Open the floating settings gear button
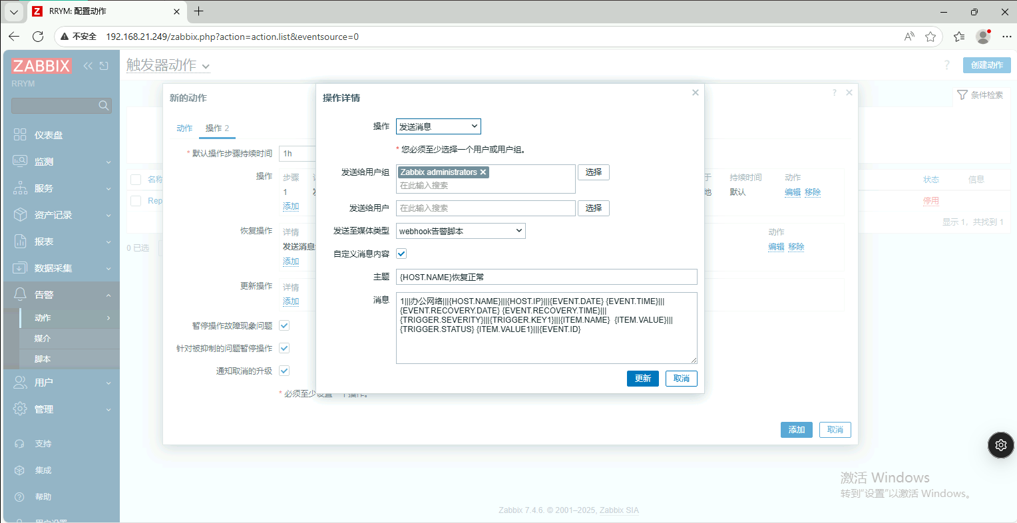1017x523 pixels. [x=1000, y=445]
